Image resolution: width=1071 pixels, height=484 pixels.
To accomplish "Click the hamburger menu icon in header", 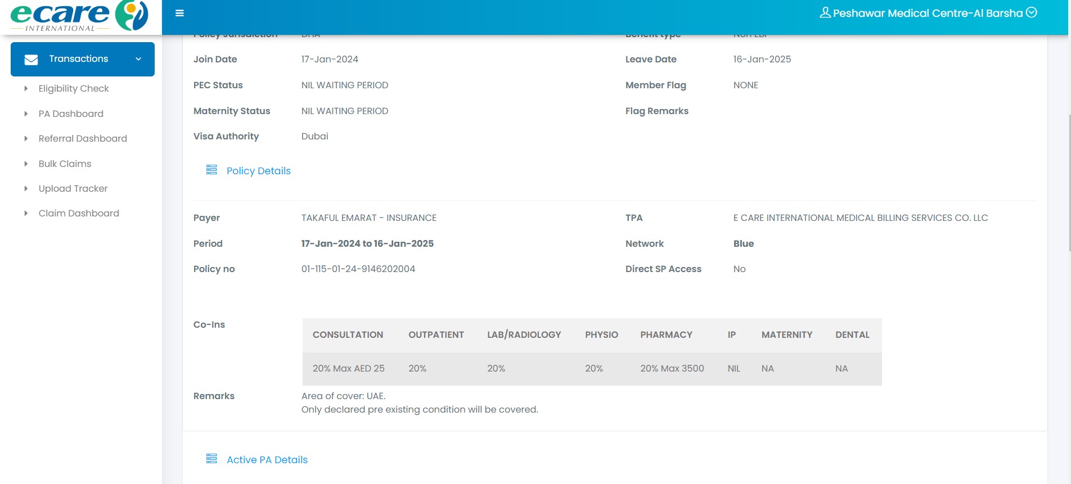I will tap(179, 13).
